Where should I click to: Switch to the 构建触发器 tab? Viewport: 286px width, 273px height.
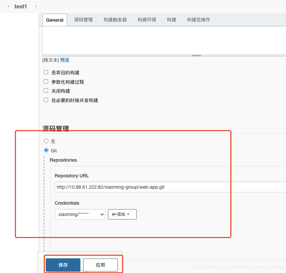pos(115,20)
